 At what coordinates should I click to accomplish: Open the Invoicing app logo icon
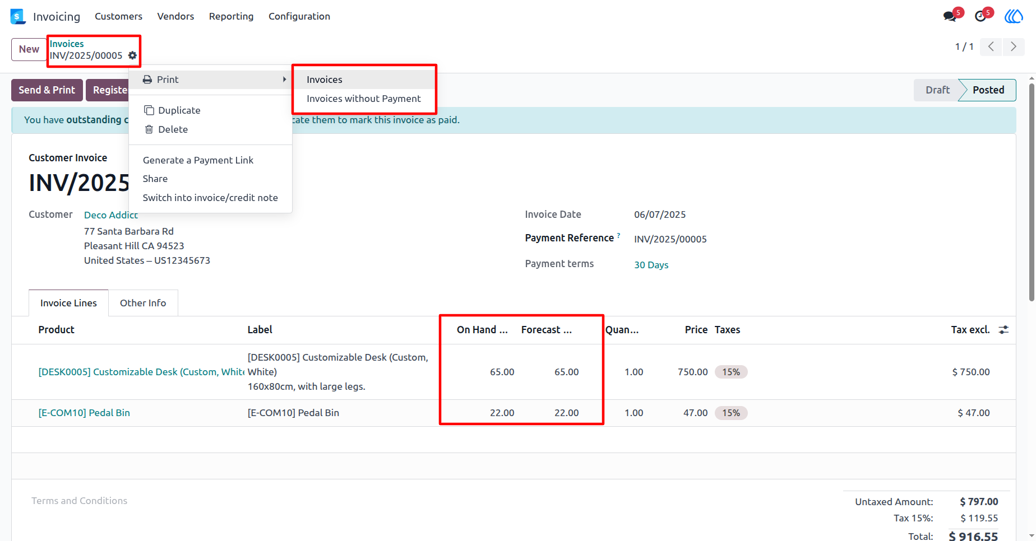pos(18,16)
